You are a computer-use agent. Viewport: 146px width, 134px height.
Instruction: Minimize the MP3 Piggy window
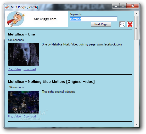(116, 6)
